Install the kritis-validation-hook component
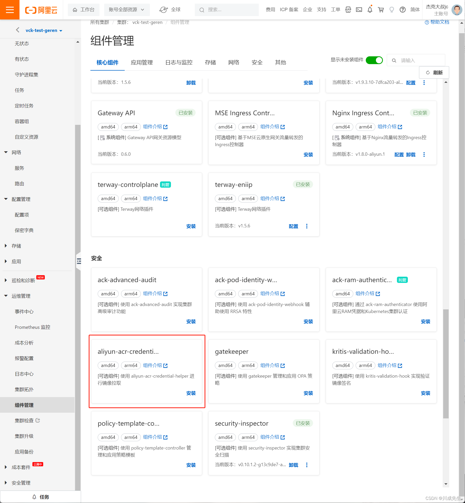The image size is (465, 503). pyautogui.click(x=425, y=393)
